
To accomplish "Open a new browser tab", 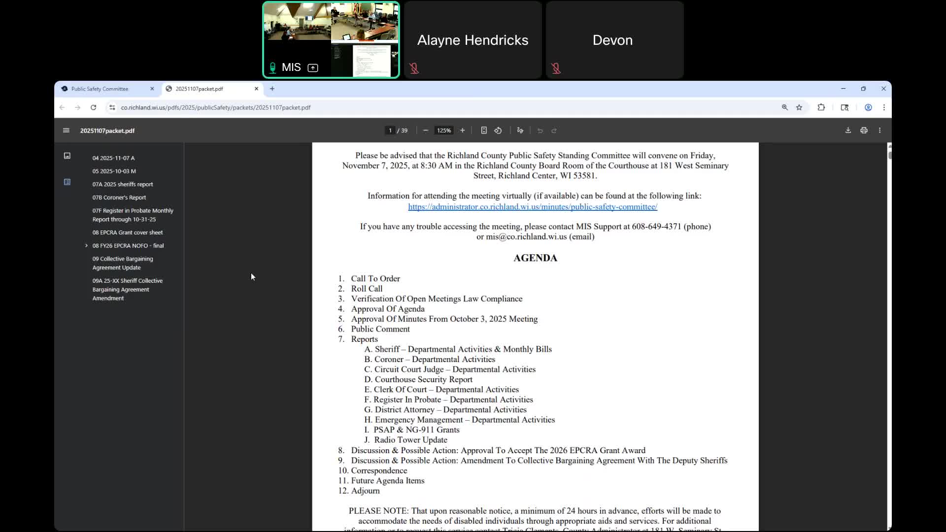I will (x=272, y=89).
